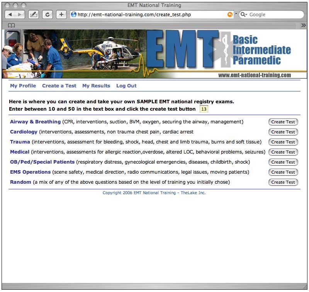Click the Random category heading
The height and width of the screenshot is (292, 309).
(20, 182)
